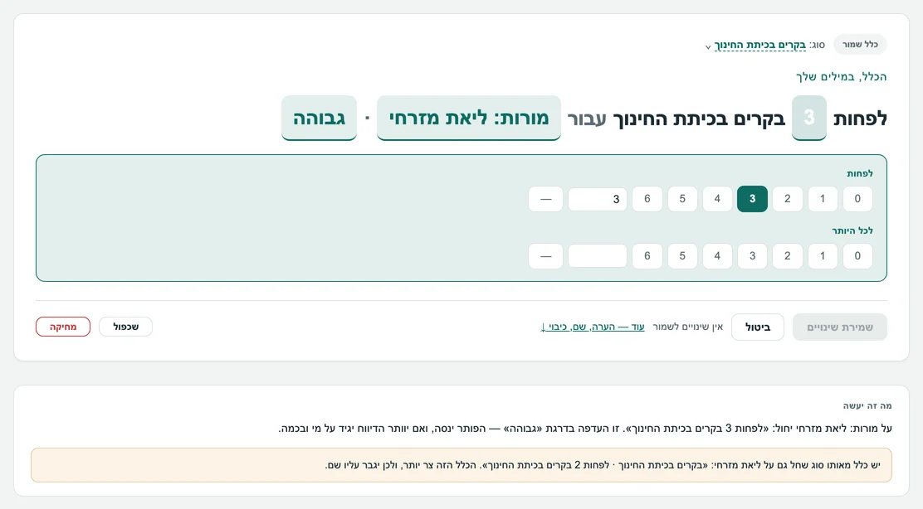Click the שמירת שינויים button

(x=839, y=327)
